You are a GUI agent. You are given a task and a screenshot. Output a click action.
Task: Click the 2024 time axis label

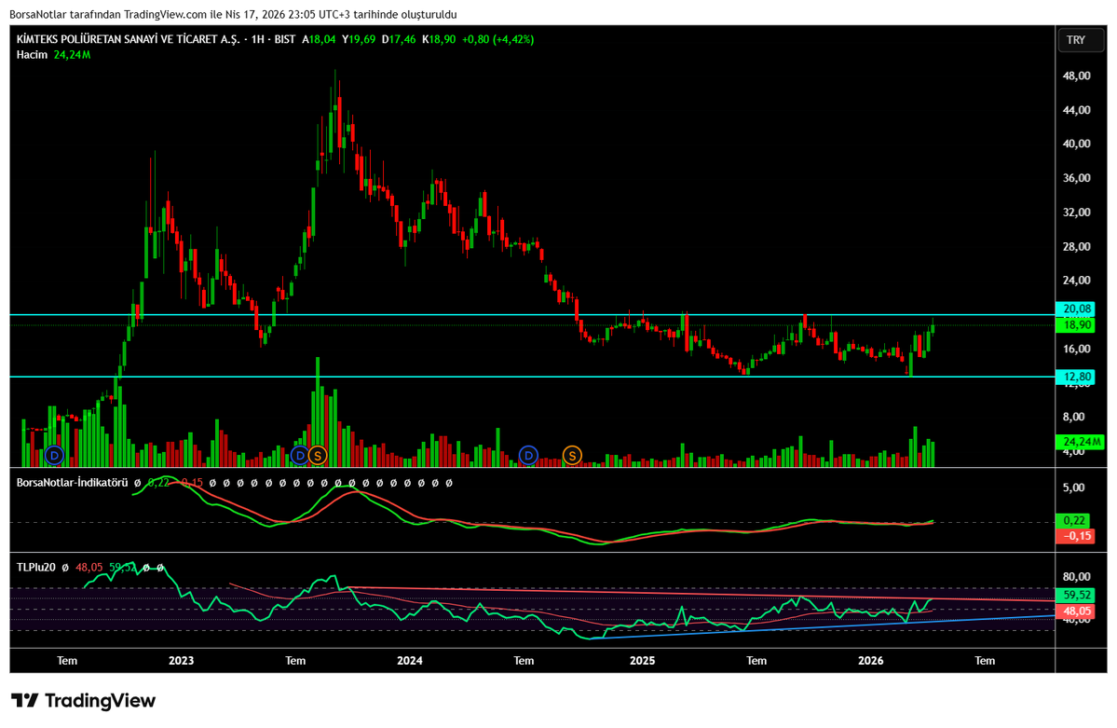(410, 661)
